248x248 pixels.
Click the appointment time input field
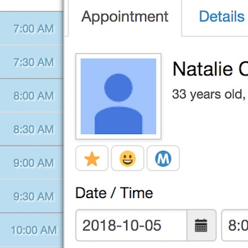[x=235, y=225]
